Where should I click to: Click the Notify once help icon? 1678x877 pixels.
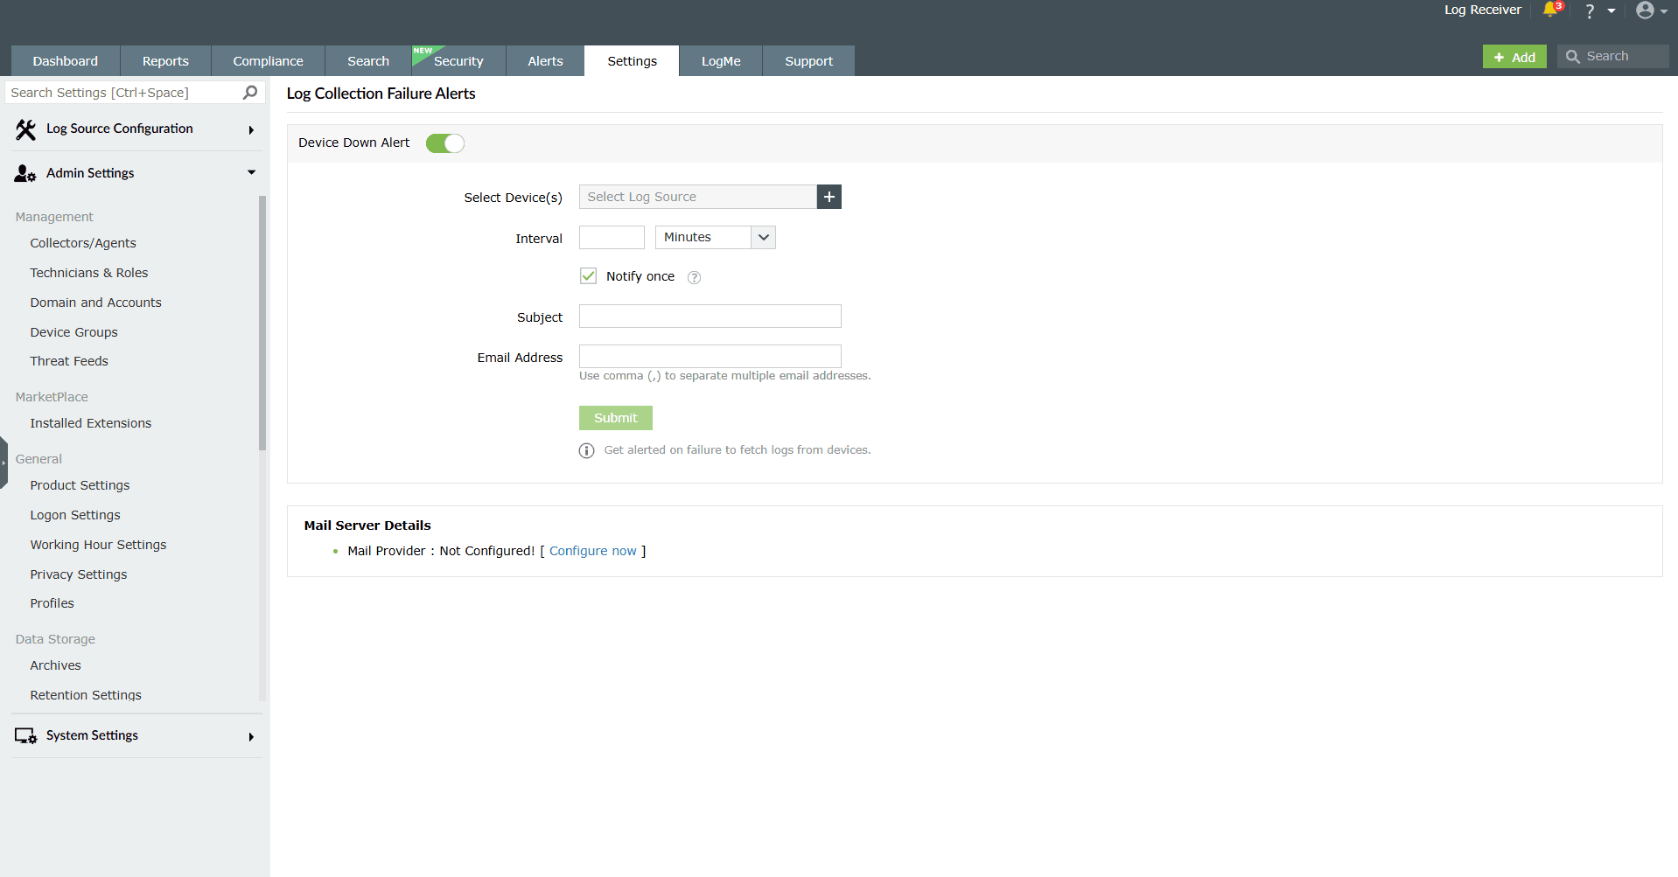coord(694,277)
